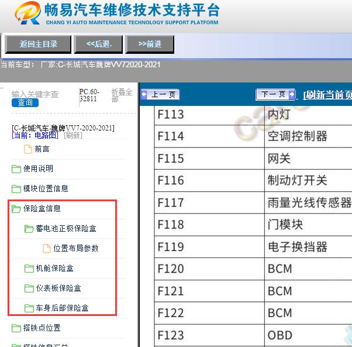Screen dimensions: 352x347
Task: Expand the 仪表板保险盒 folder icon
Action: pyautogui.click(x=29, y=288)
